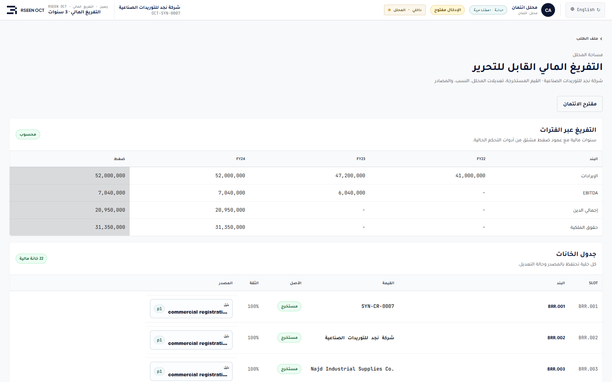Click the p1 page tag in BRR.003 row
The image size is (612, 382).
pos(160,372)
